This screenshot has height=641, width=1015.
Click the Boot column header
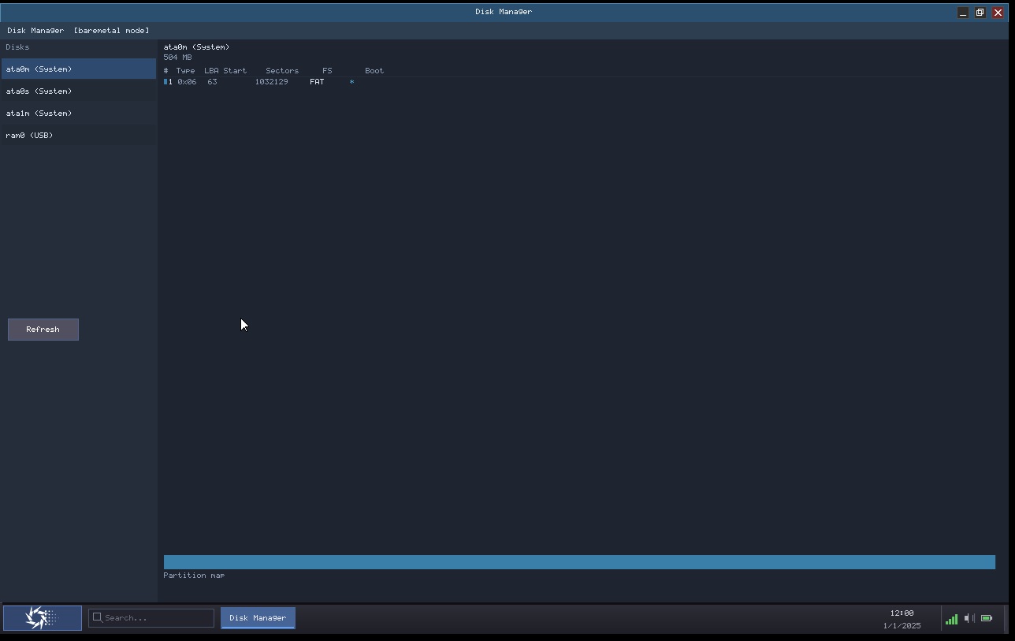click(x=374, y=71)
